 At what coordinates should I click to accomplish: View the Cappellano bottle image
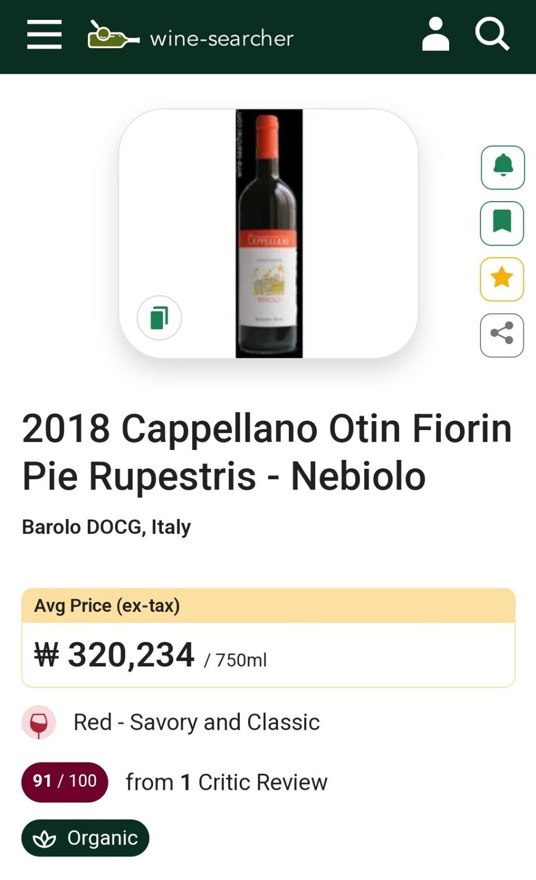pyautogui.click(x=269, y=234)
